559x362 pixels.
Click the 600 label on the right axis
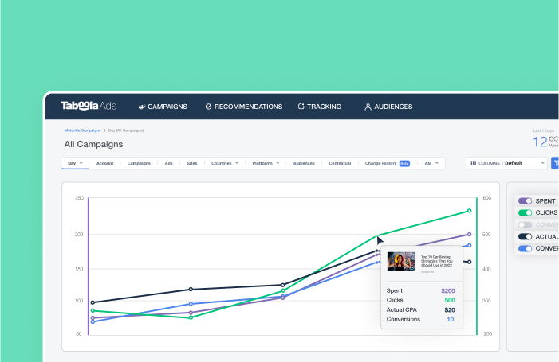coord(487,198)
